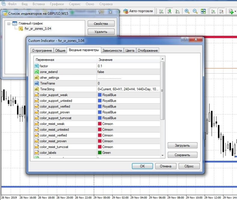This screenshot has height=200, width=237.
Task: Select the color_resist_untested row name
Action: coord(54,130)
